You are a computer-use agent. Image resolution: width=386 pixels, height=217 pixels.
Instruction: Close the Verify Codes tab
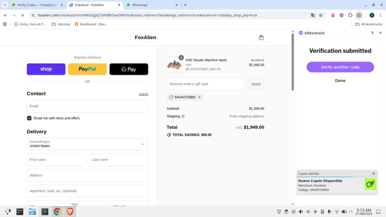[x=62, y=5]
